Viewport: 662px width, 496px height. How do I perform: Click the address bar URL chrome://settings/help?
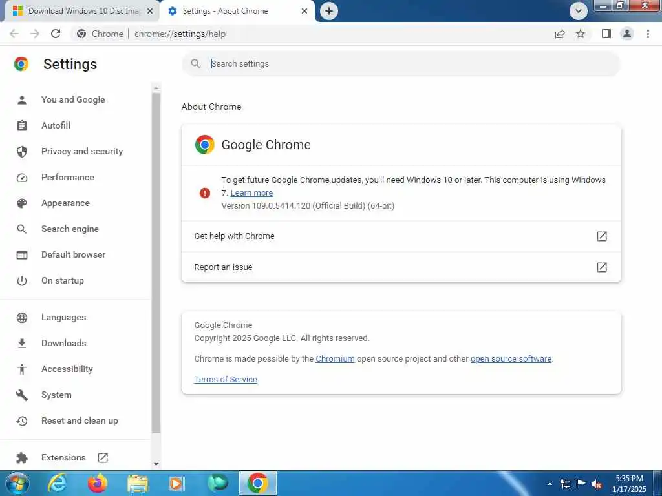[180, 34]
